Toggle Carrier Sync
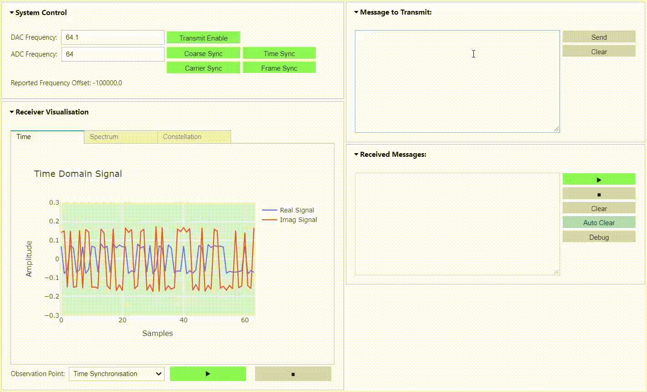 coord(203,68)
